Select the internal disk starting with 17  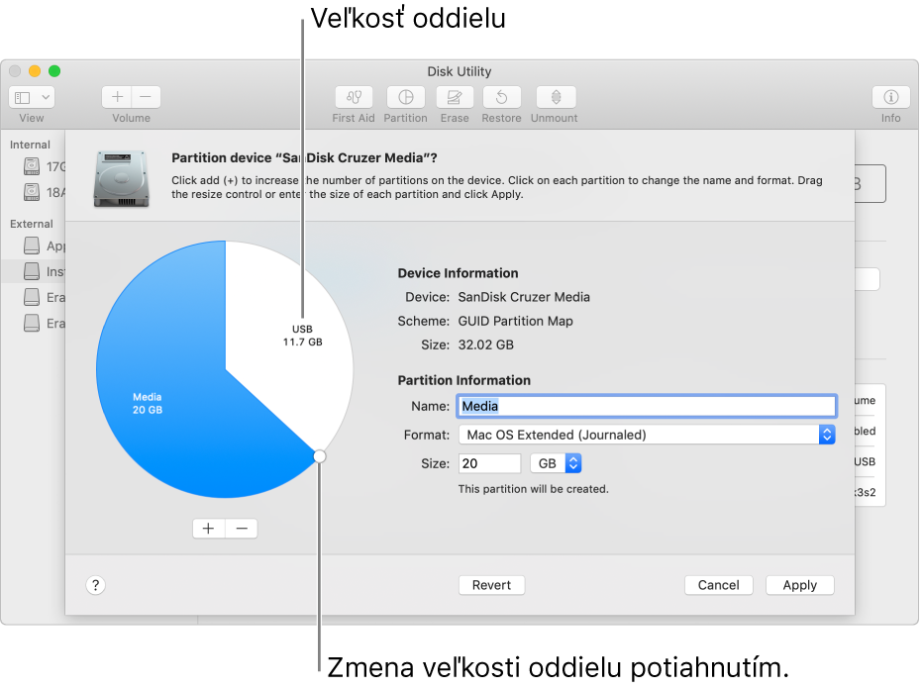(x=45, y=167)
